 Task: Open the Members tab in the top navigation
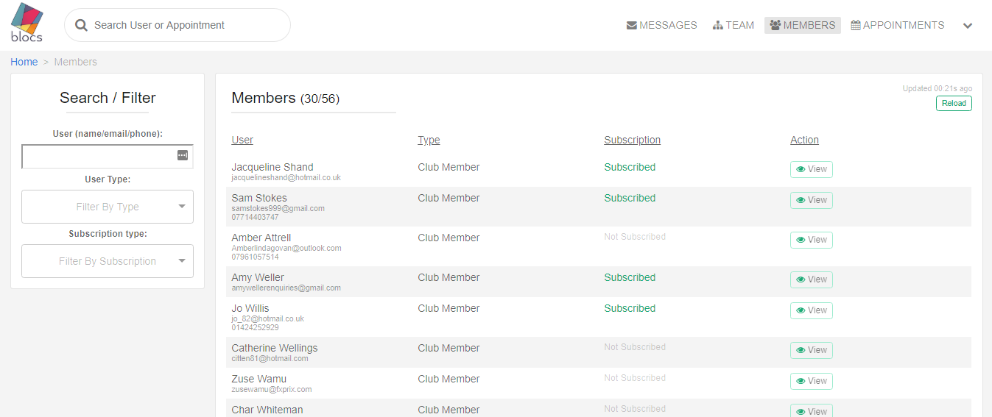click(x=803, y=25)
